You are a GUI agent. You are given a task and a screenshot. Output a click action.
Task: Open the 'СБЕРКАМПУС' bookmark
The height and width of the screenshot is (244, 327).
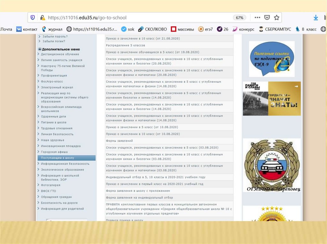(x=275, y=29)
